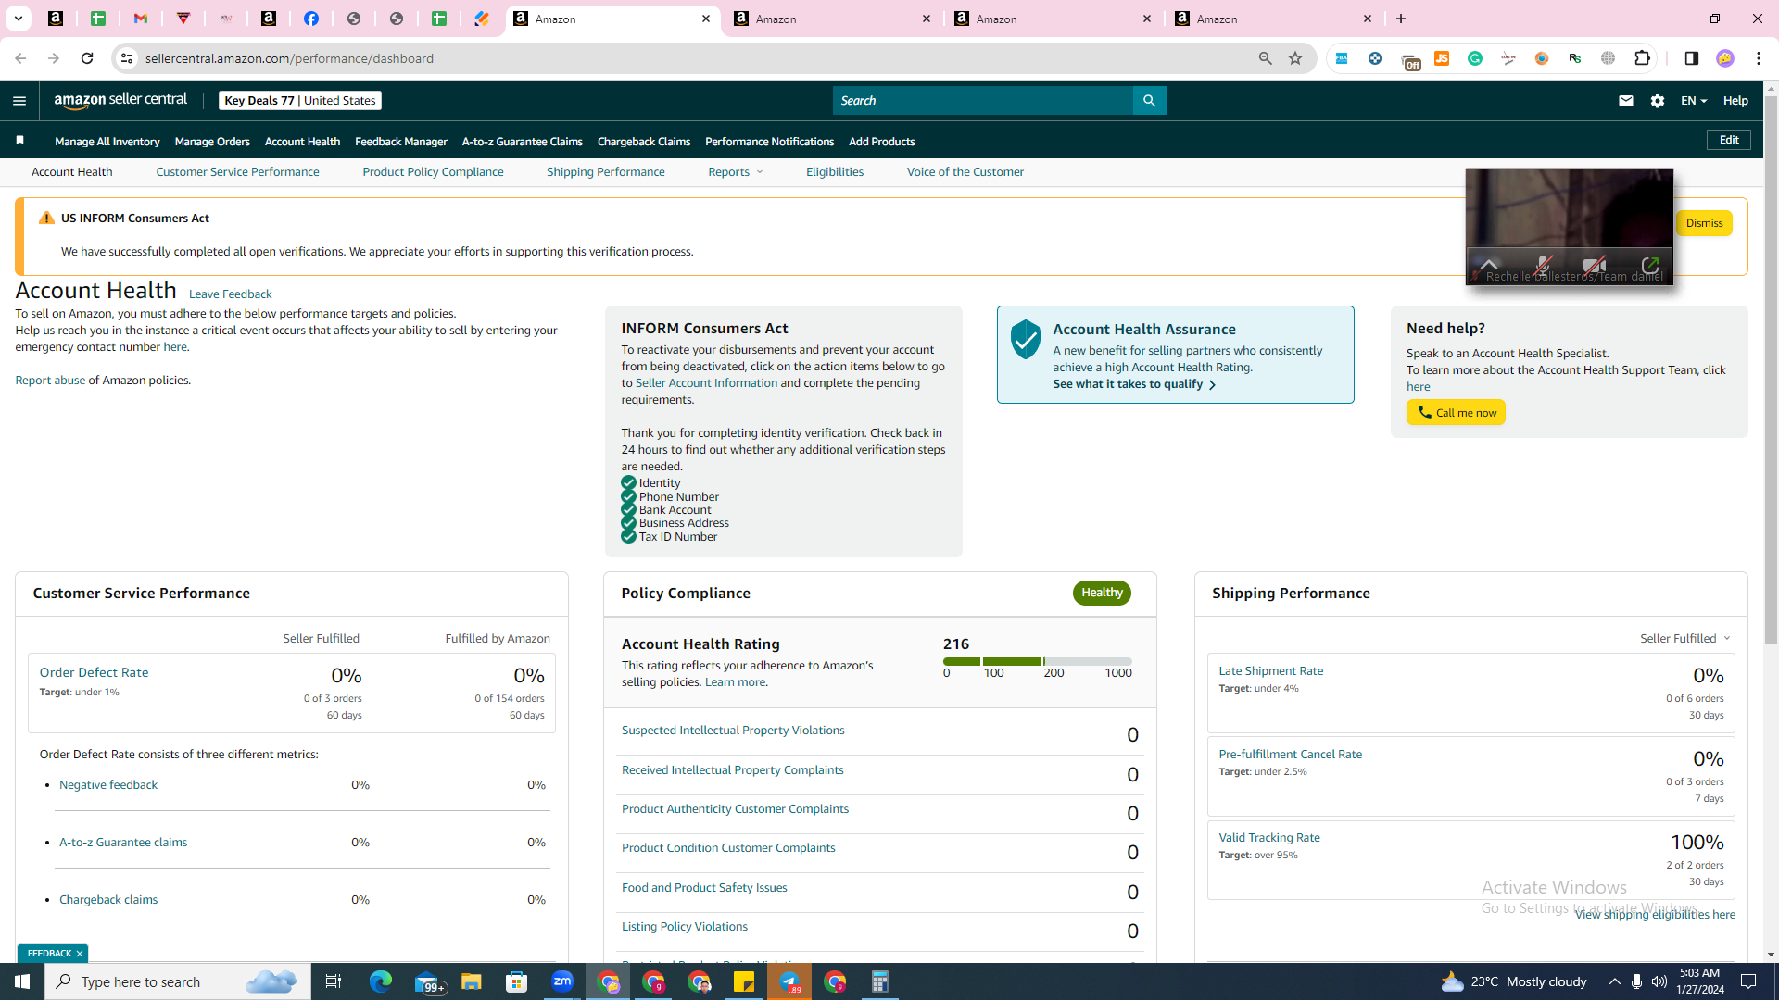Screen dimensions: 1779x1000
Task: Open the Windows Start menu
Action: tap(22, 981)
